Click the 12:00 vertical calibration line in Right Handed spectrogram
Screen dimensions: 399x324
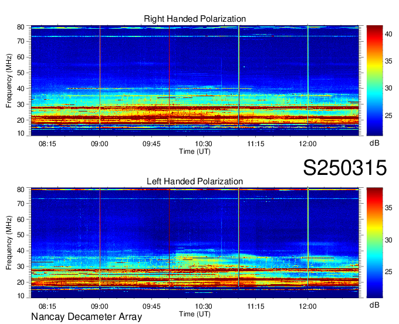point(308,77)
